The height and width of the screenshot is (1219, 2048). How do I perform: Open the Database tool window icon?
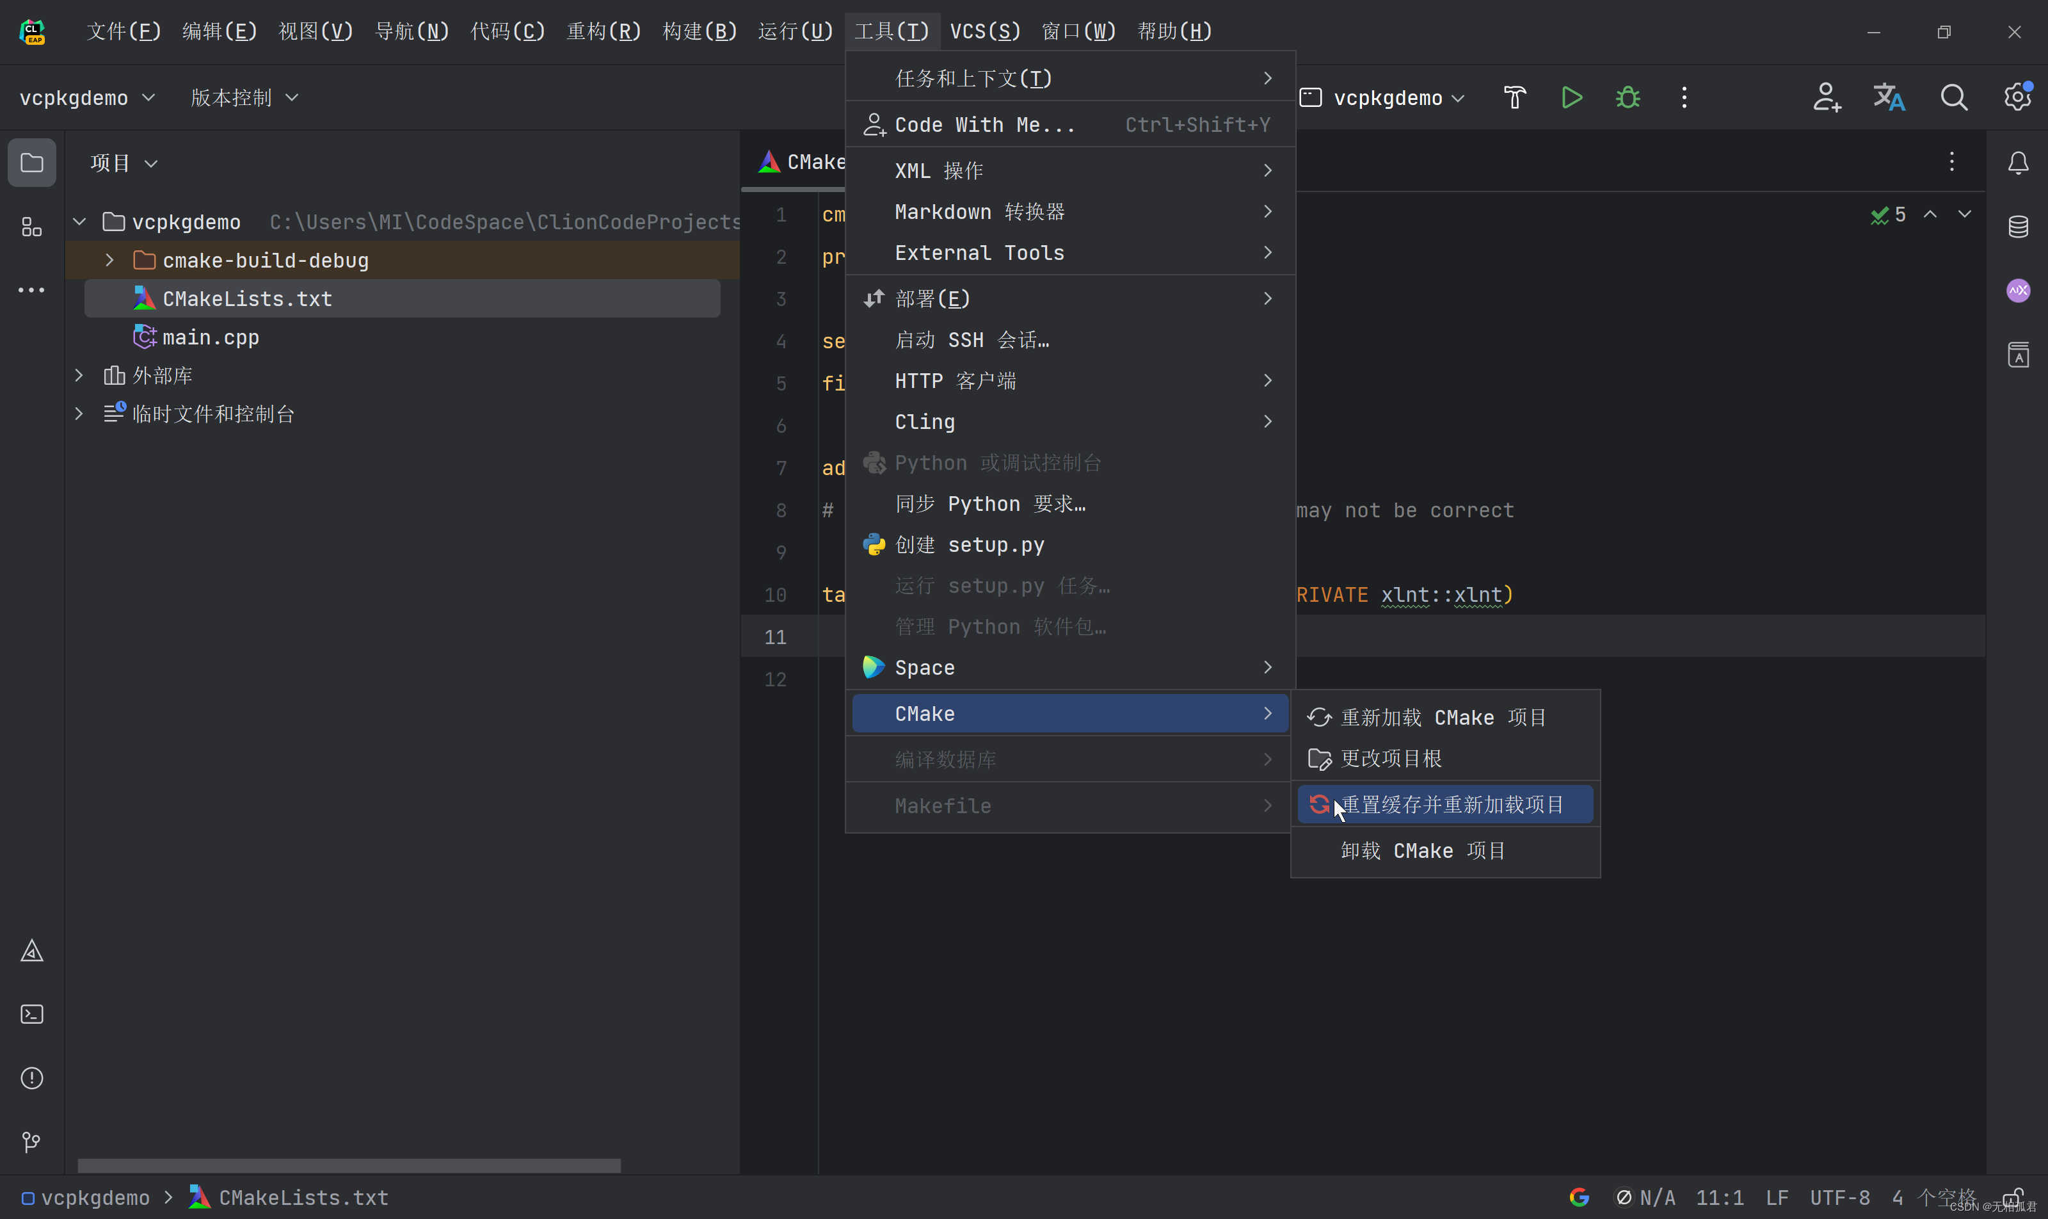click(x=2018, y=227)
